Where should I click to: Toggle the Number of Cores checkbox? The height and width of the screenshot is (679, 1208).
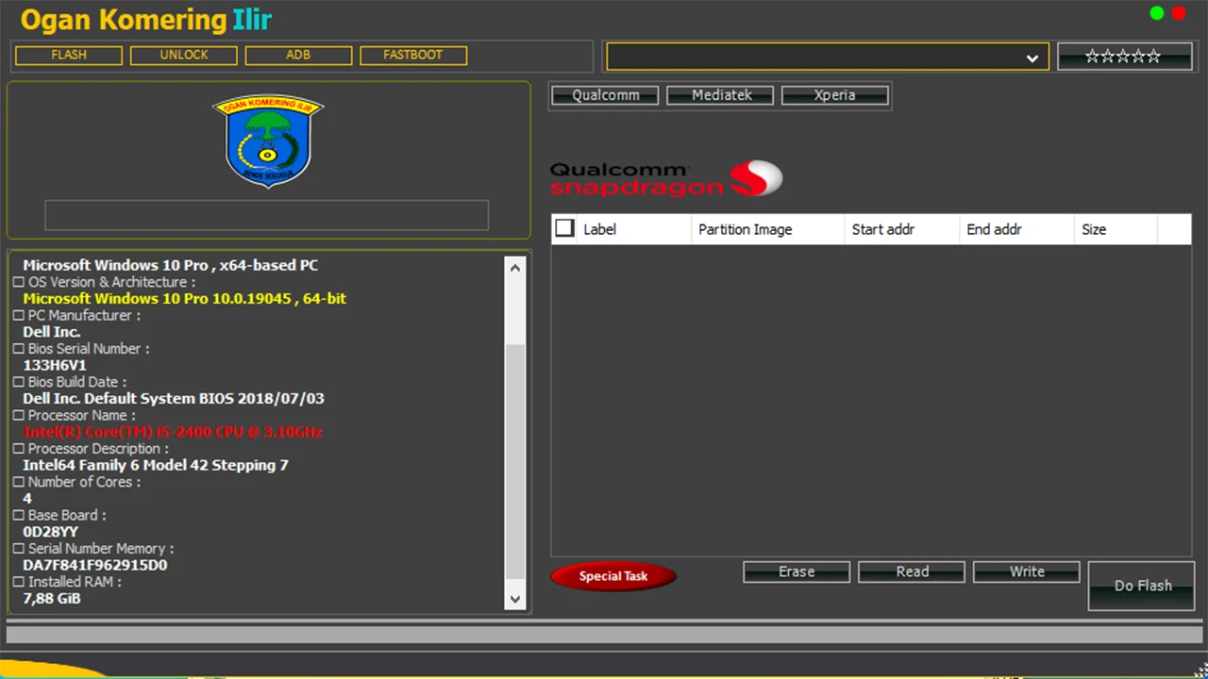(x=18, y=482)
